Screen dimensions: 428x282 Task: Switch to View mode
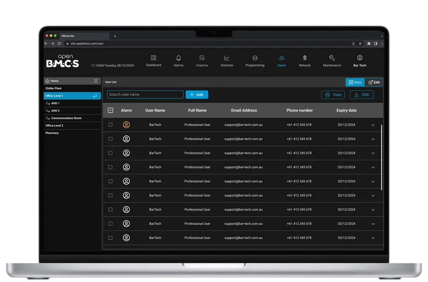click(355, 82)
